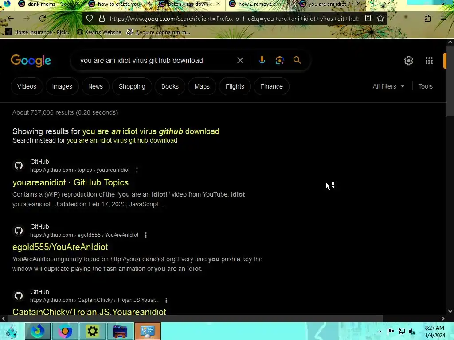
Task: Open Google quick settings gear icon
Action: click(x=408, y=61)
